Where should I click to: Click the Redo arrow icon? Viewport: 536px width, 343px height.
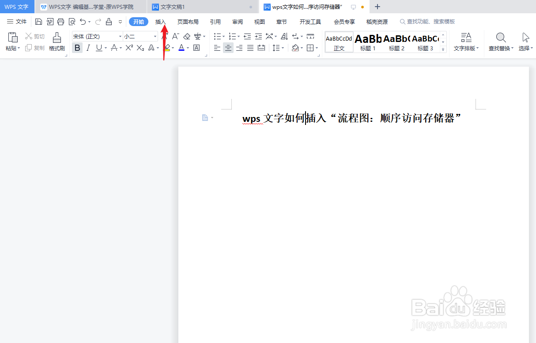(98, 22)
